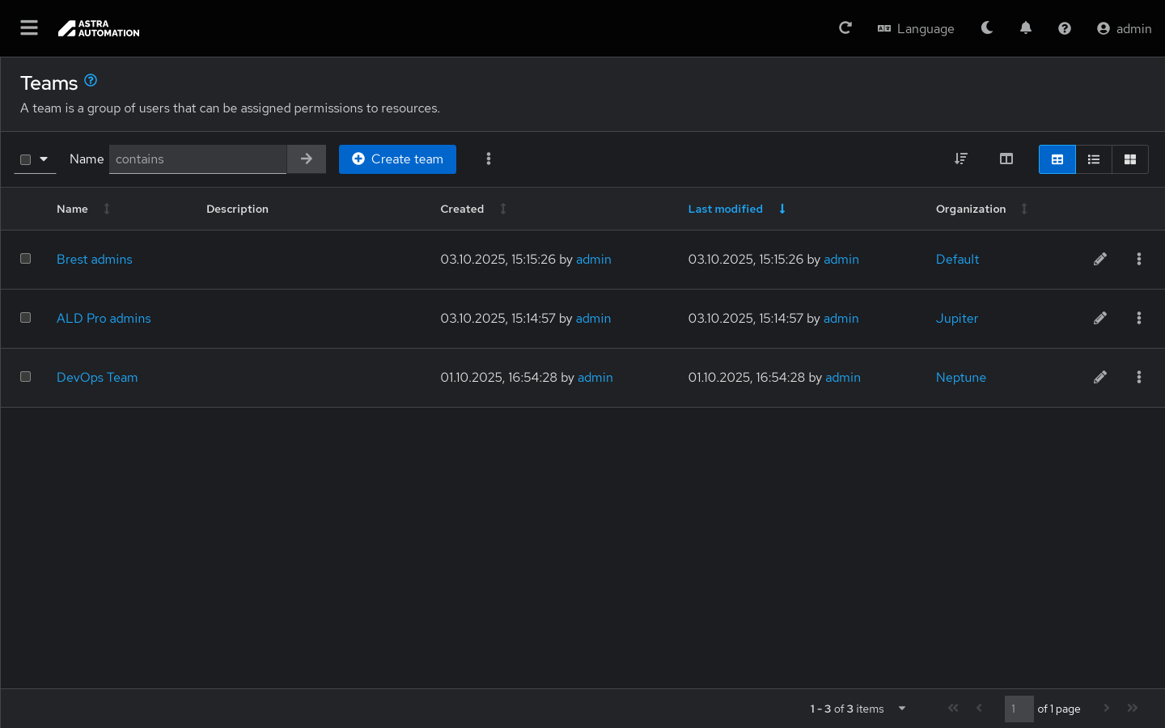
Task: Switch to card view
Action: click(x=1130, y=159)
